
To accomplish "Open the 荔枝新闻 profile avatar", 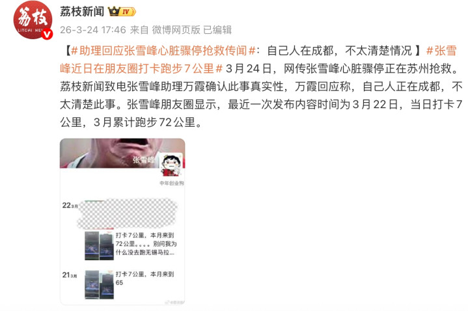I will coord(33,20).
